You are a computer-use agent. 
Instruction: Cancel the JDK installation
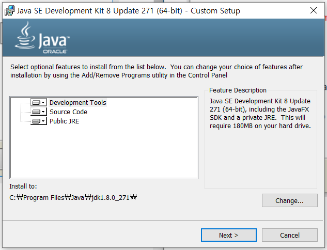290,235
